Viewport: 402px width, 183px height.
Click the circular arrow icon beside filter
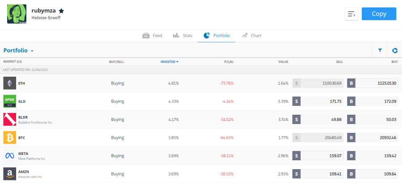click(x=395, y=51)
